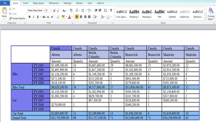216x122 pixels.
Task: Expand the Styles gallery
Action: [x=205, y=18]
